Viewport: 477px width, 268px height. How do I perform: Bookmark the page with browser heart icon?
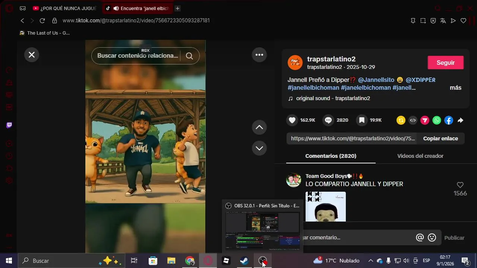[x=463, y=21]
